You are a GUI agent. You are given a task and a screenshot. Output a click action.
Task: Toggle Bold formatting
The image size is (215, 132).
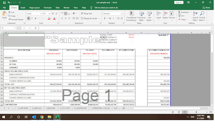[x=28, y=18]
